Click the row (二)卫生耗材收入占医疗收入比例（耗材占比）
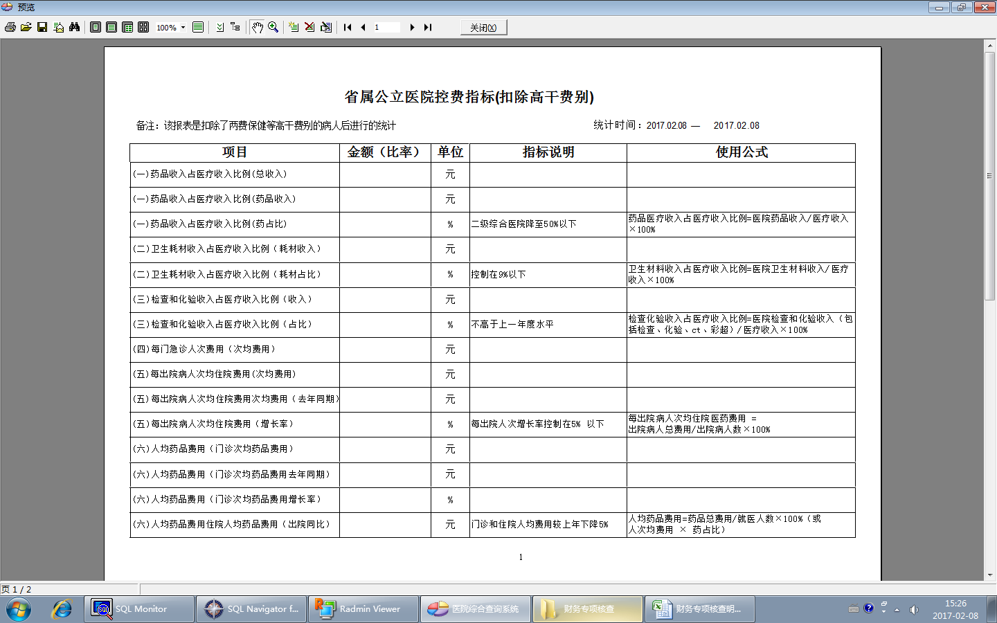The height and width of the screenshot is (623, 997). (492, 275)
